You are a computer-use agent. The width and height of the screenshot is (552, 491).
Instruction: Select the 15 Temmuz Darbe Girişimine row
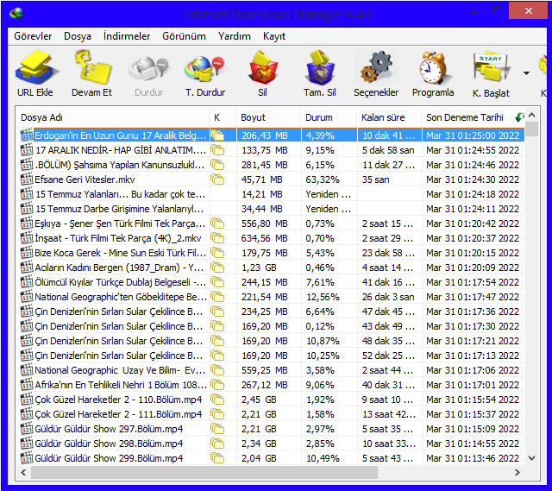[270, 209]
